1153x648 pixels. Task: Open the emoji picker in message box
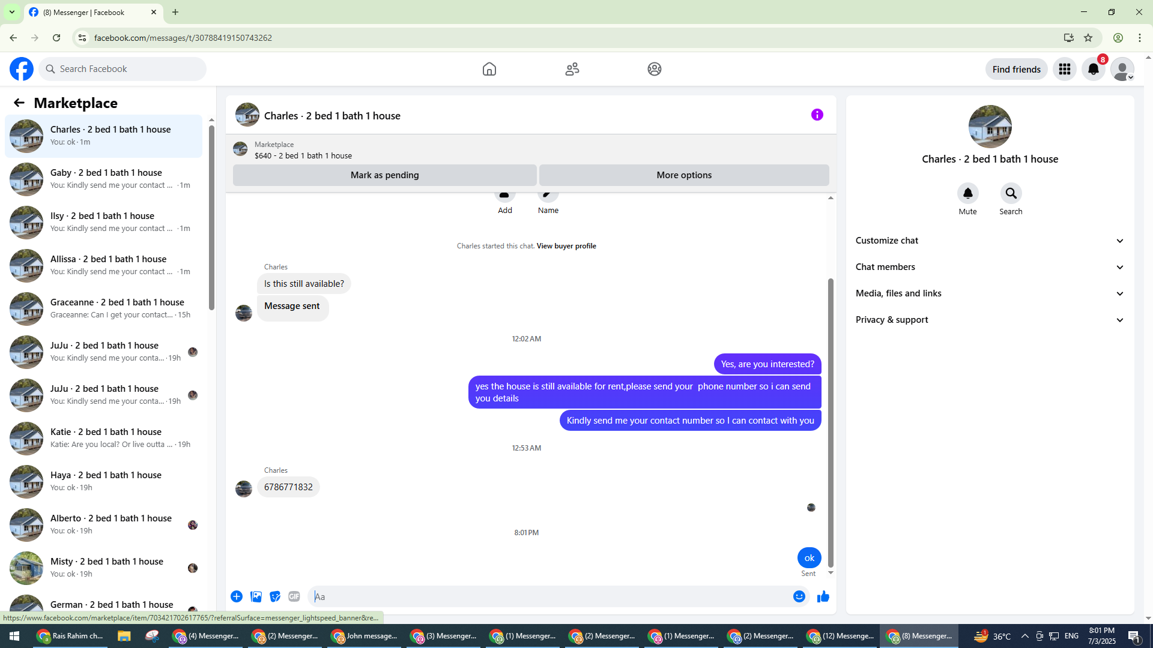[x=799, y=596]
